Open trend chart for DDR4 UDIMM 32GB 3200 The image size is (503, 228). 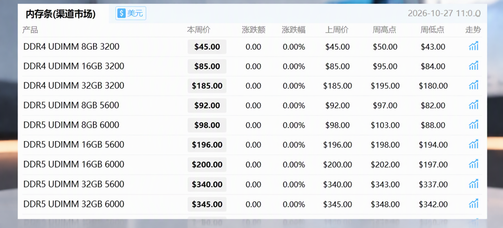474,85
